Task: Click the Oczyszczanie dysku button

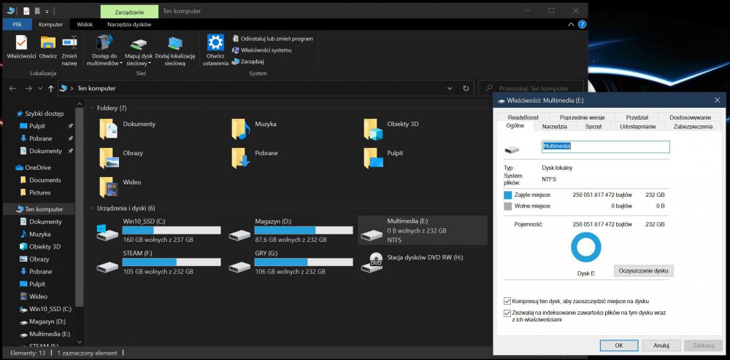Action: 643,270
